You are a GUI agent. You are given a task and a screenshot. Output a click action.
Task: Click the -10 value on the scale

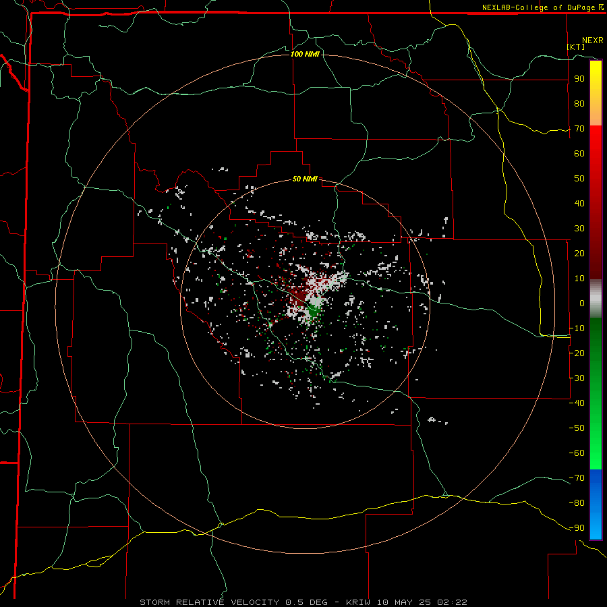(x=577, y=328)
